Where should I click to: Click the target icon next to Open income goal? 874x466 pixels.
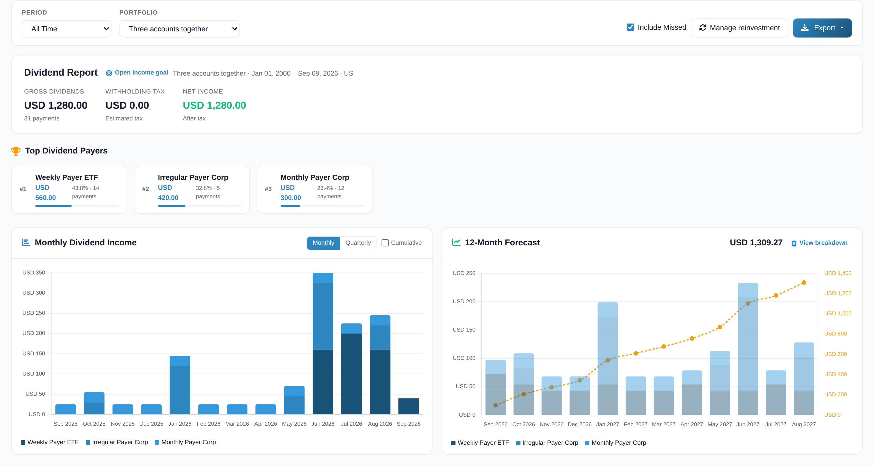(109, 73)
